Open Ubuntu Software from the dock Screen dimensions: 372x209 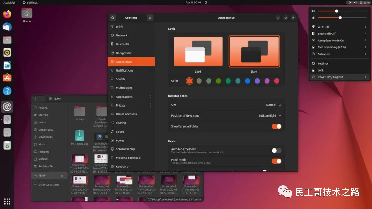7,78
